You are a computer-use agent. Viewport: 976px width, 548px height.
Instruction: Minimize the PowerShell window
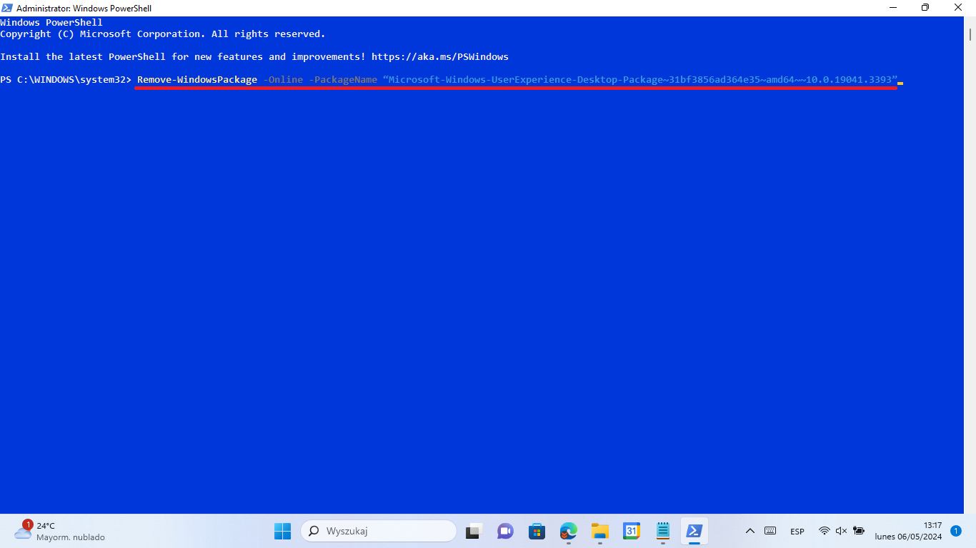click(x=892, y=8)
